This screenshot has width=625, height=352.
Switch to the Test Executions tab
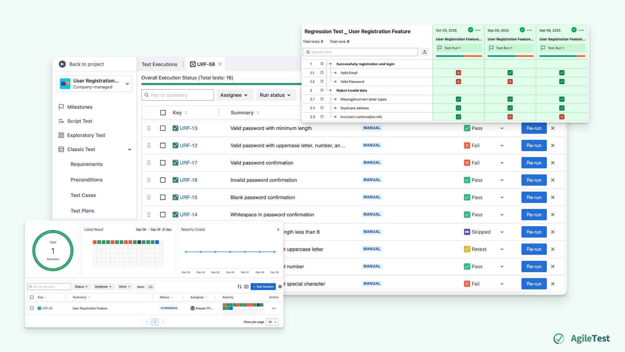160,65
